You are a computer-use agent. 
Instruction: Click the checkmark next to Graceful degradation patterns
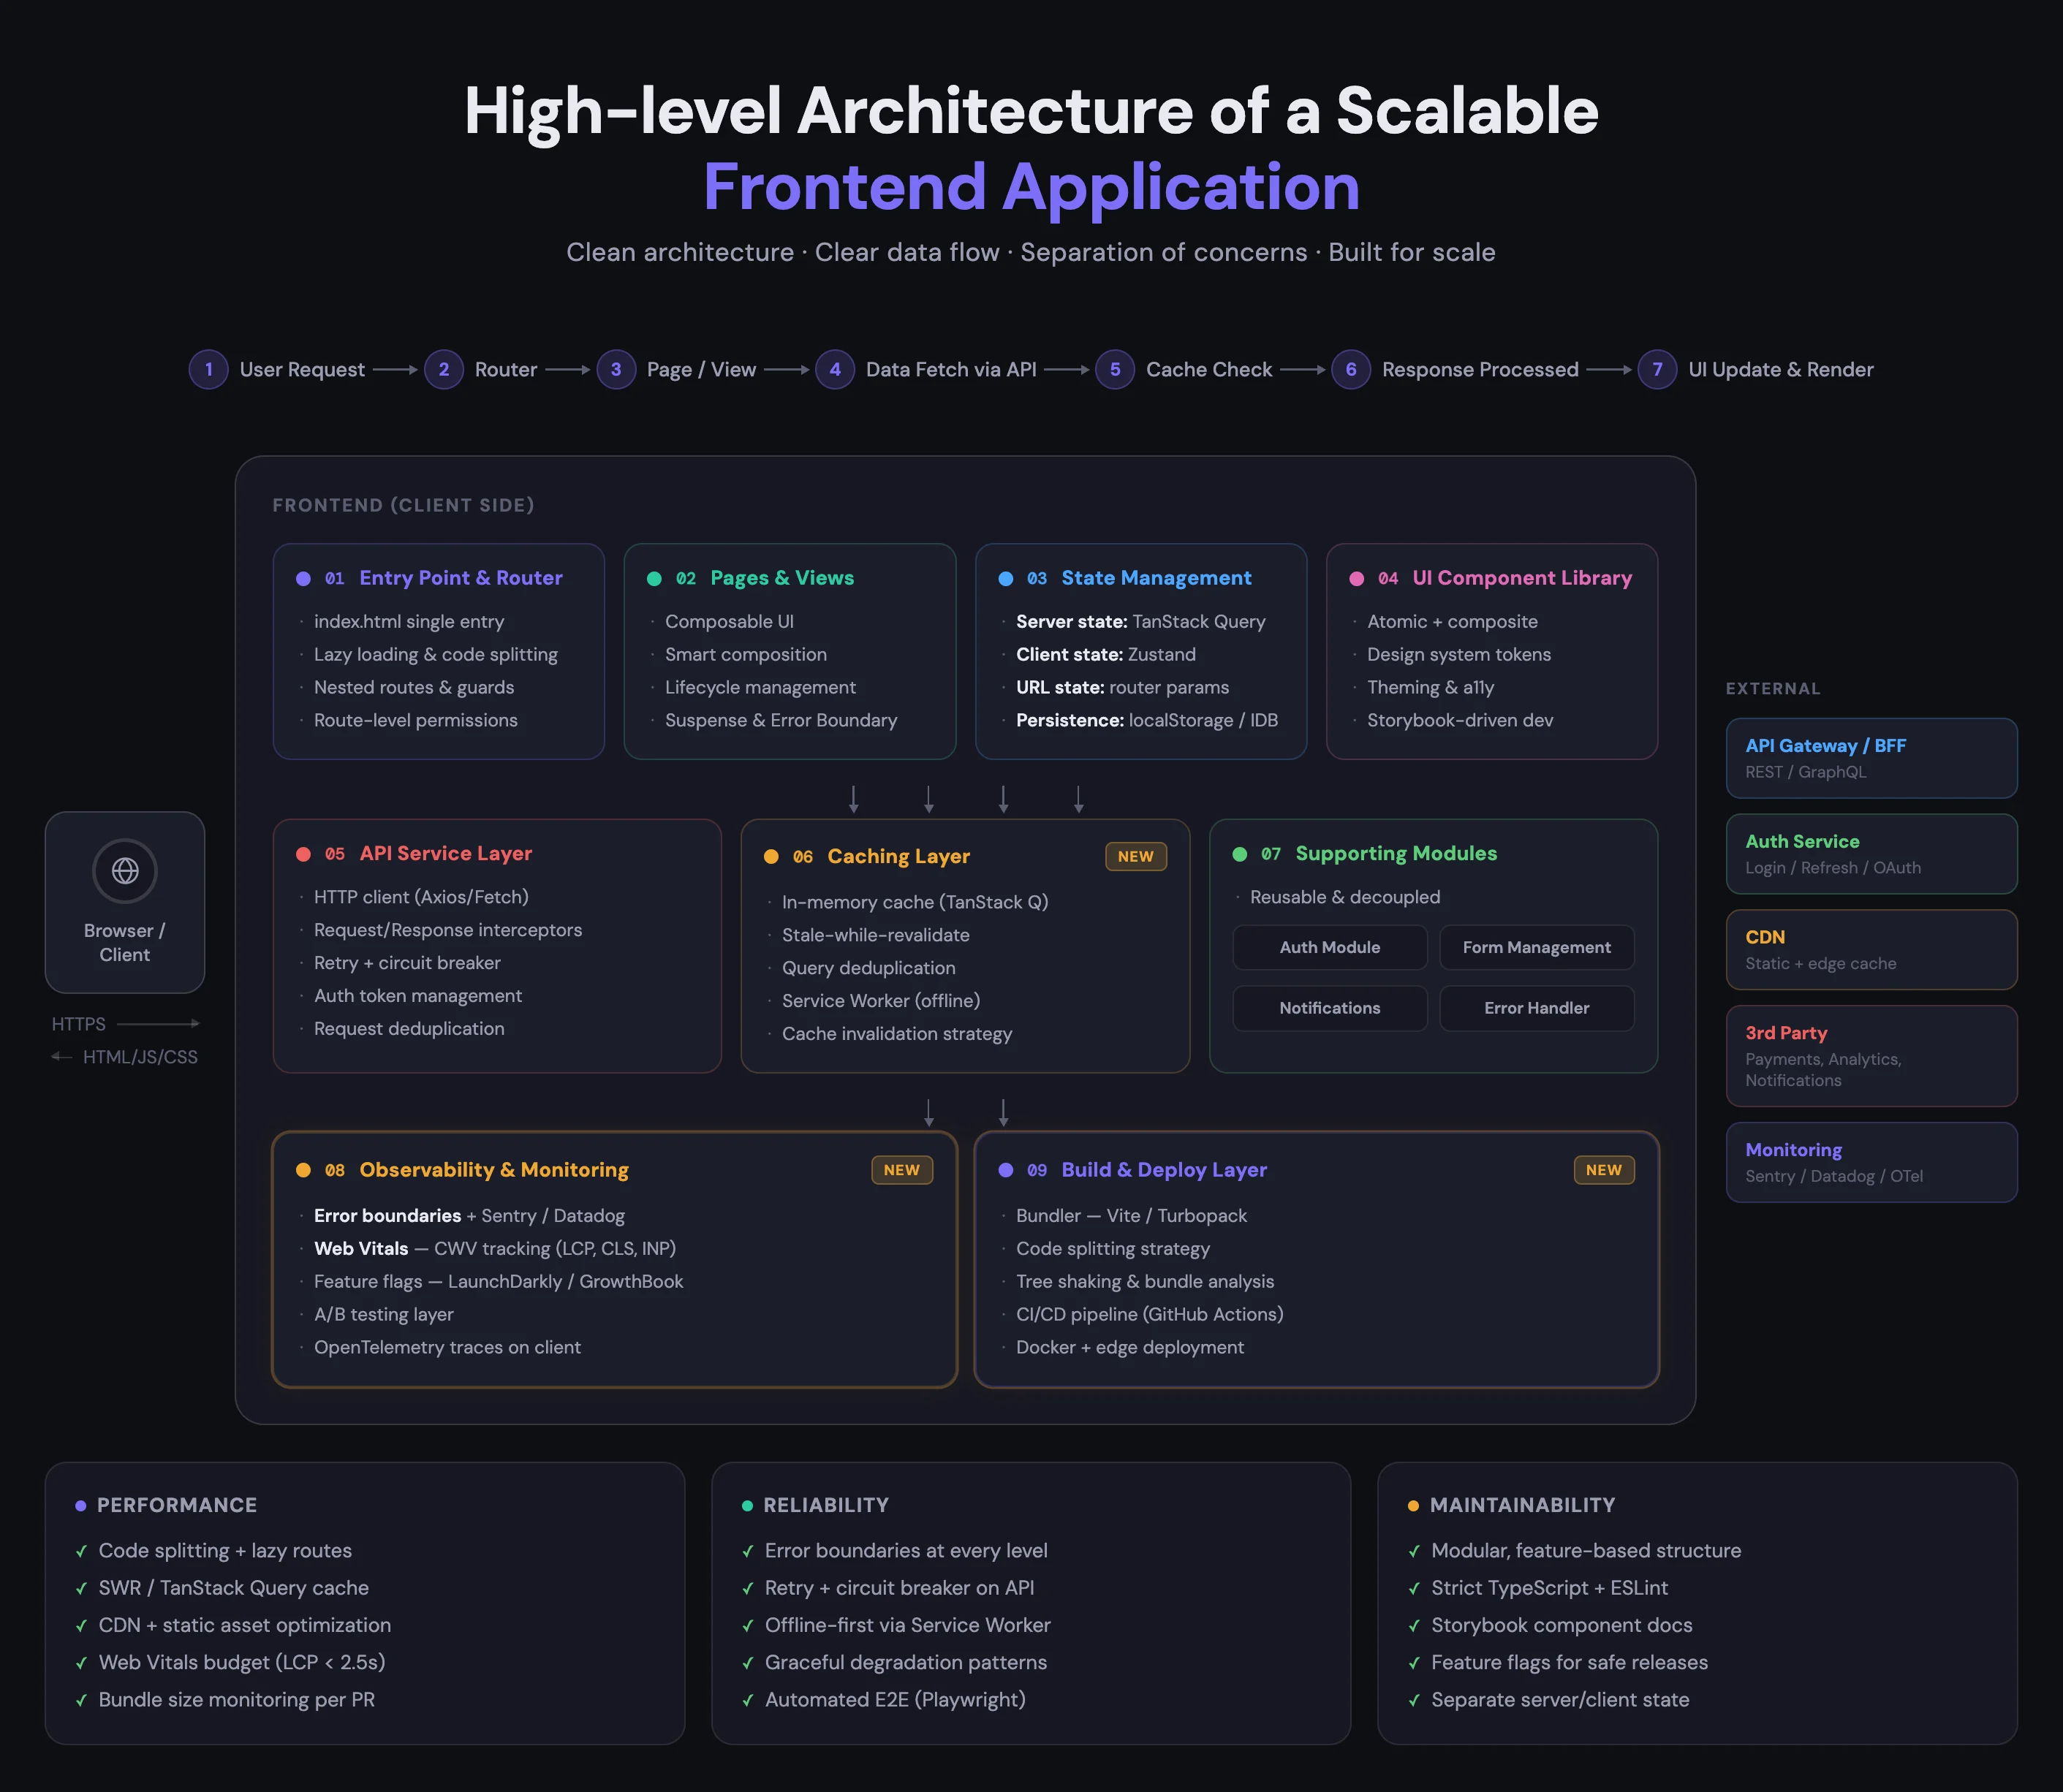click(747, 1664)
